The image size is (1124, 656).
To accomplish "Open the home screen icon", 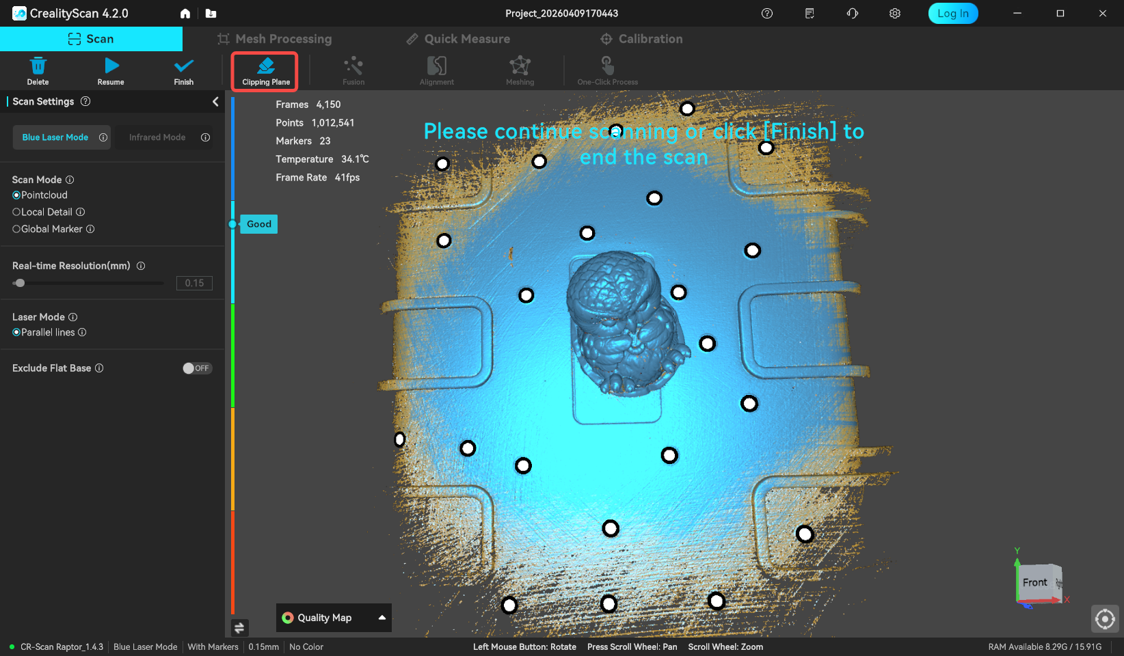I will point(185,14).
